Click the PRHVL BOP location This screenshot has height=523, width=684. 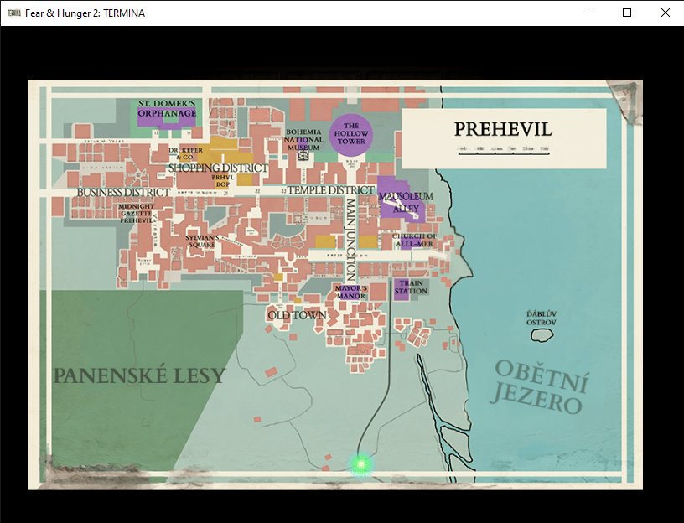[223, 180]
